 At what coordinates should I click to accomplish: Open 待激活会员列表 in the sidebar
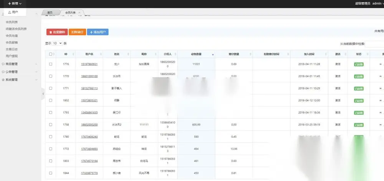point(16,29)
